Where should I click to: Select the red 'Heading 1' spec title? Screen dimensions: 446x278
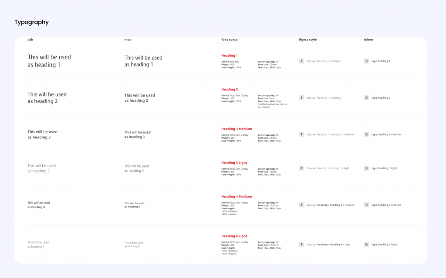(230, 56)
